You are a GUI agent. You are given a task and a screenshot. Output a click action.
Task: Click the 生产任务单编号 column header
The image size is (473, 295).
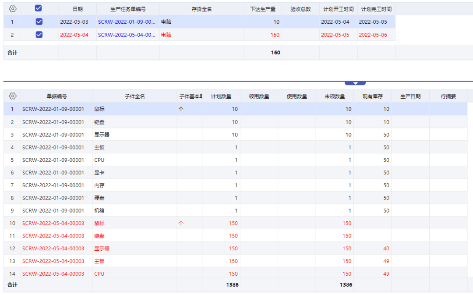click(x=128, y=9)
